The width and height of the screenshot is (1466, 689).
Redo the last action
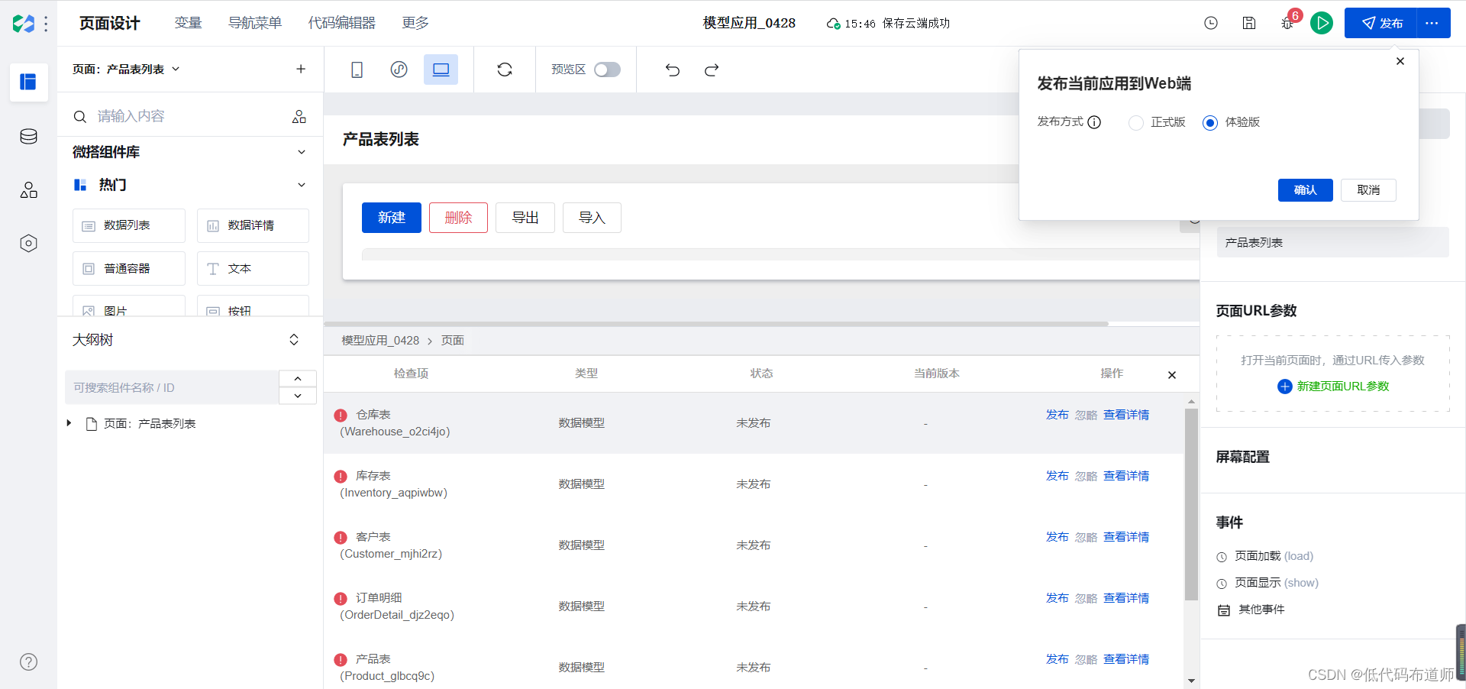tap(712, 70)
